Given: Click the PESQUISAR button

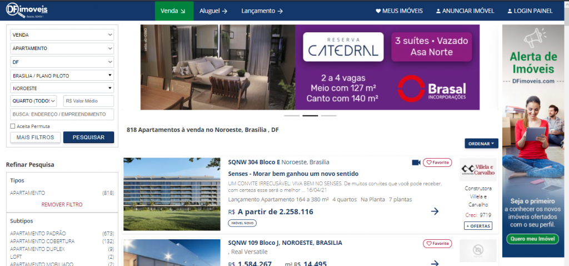Looking at the screenshot, I should pyautogui.click(x=88, y=137).
